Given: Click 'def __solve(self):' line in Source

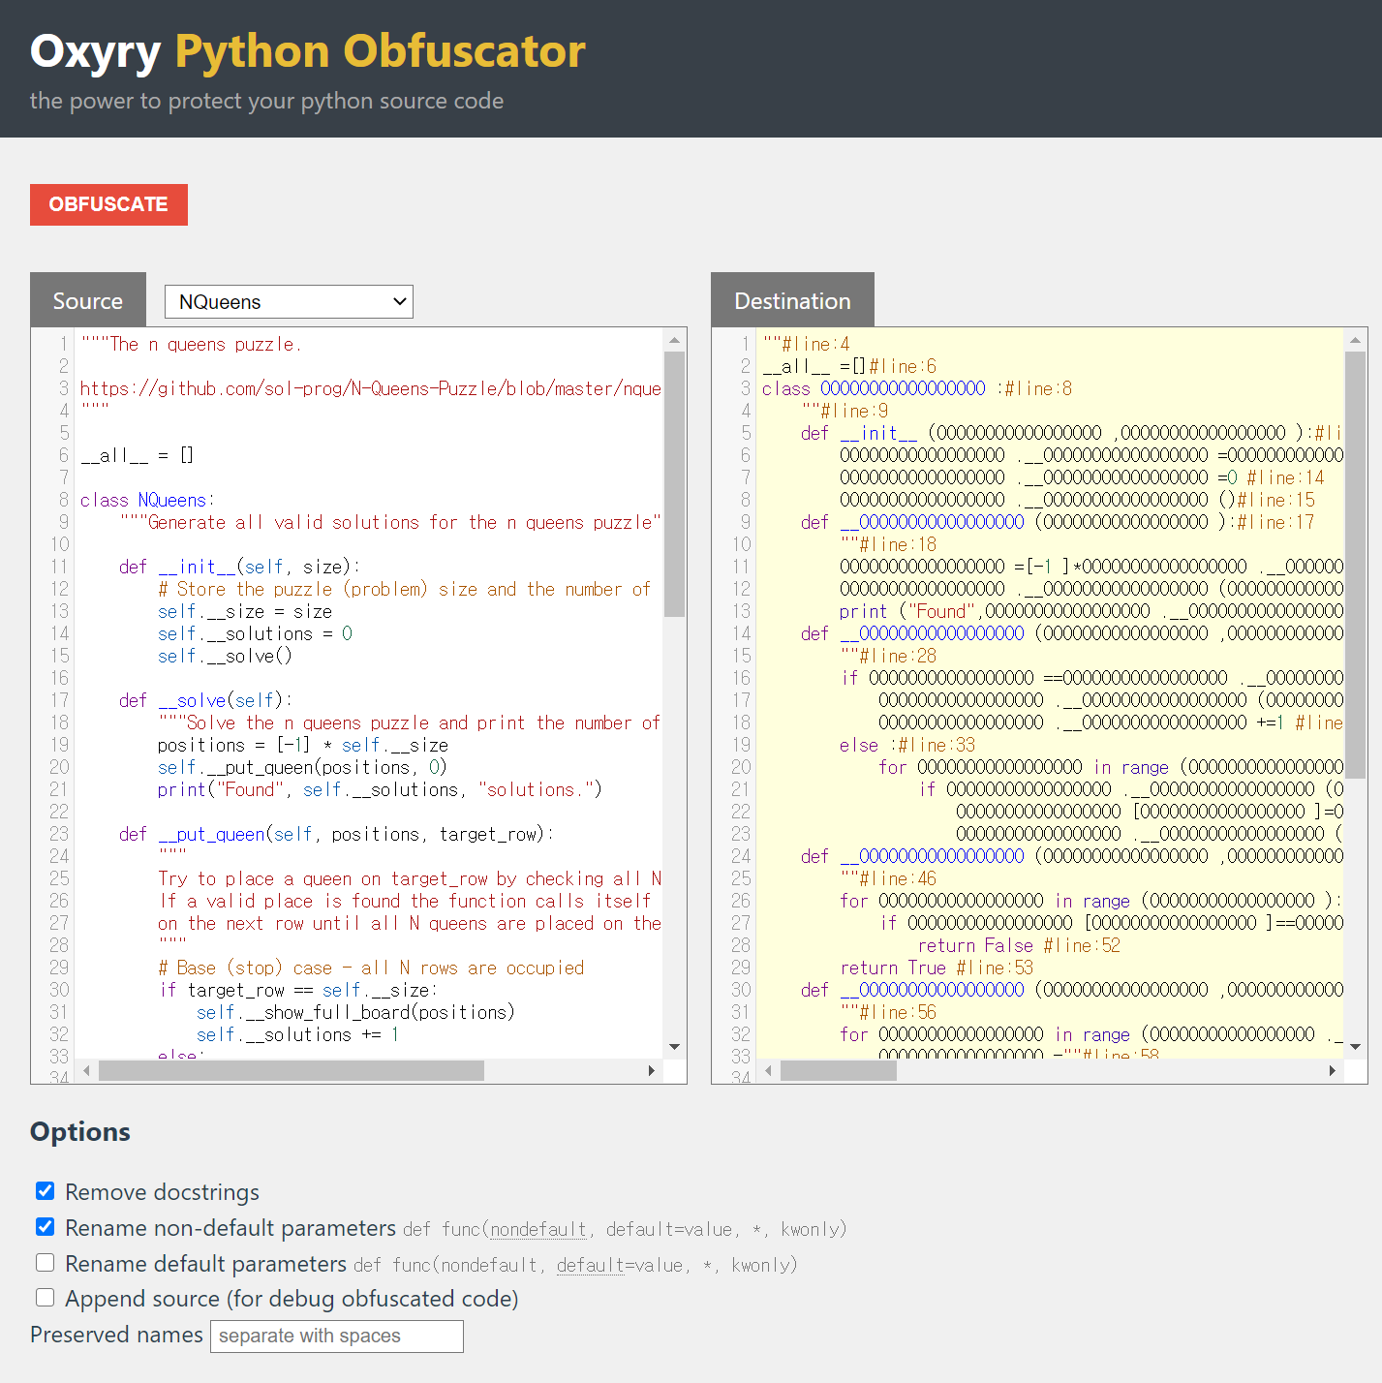Looking at the screenshot, I should [x=205, y=700].
